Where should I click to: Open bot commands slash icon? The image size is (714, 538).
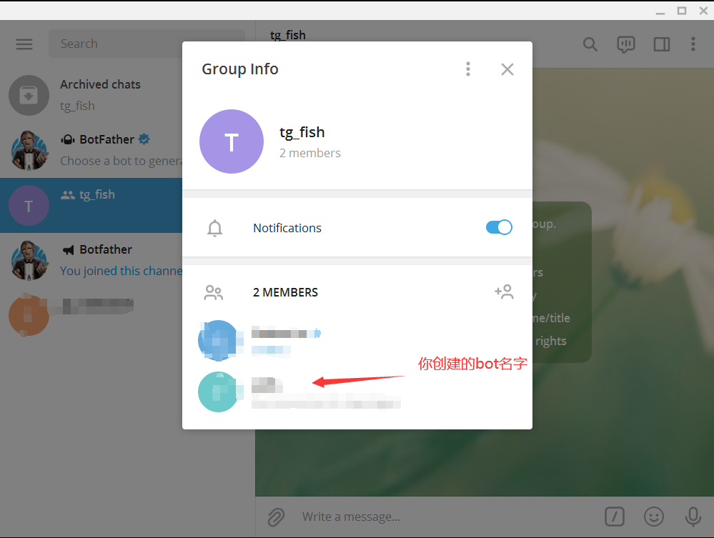(x=614, y=517)
